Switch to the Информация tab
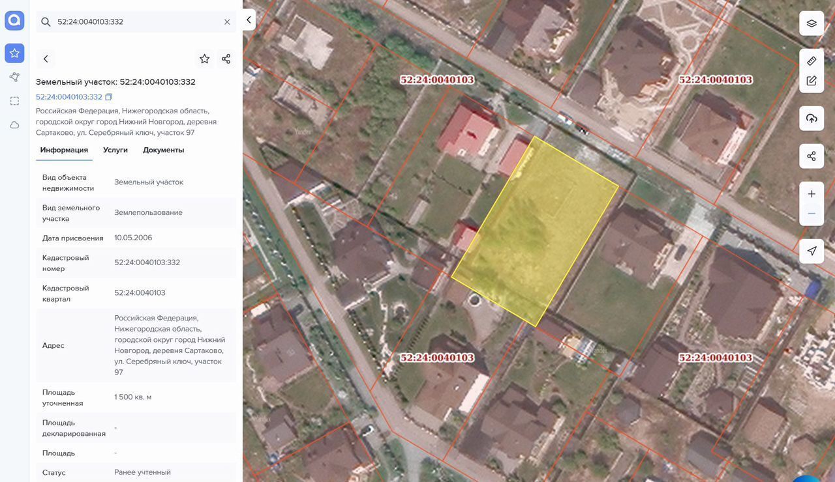This screenshot has height=482, width=835. click(64, 150)
